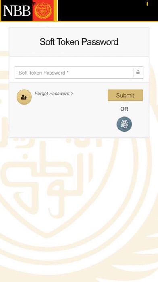Click the vertical divider beside lock icon
The height and width of the screenshot is (282, 158).
[x=133, y=73]
